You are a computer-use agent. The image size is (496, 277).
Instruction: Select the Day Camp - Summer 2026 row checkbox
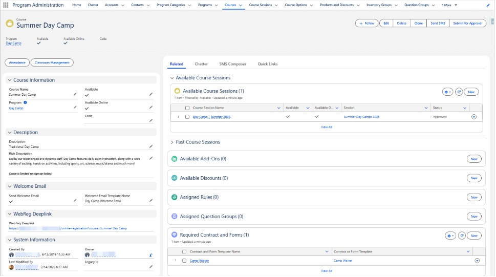click(187, 117)
